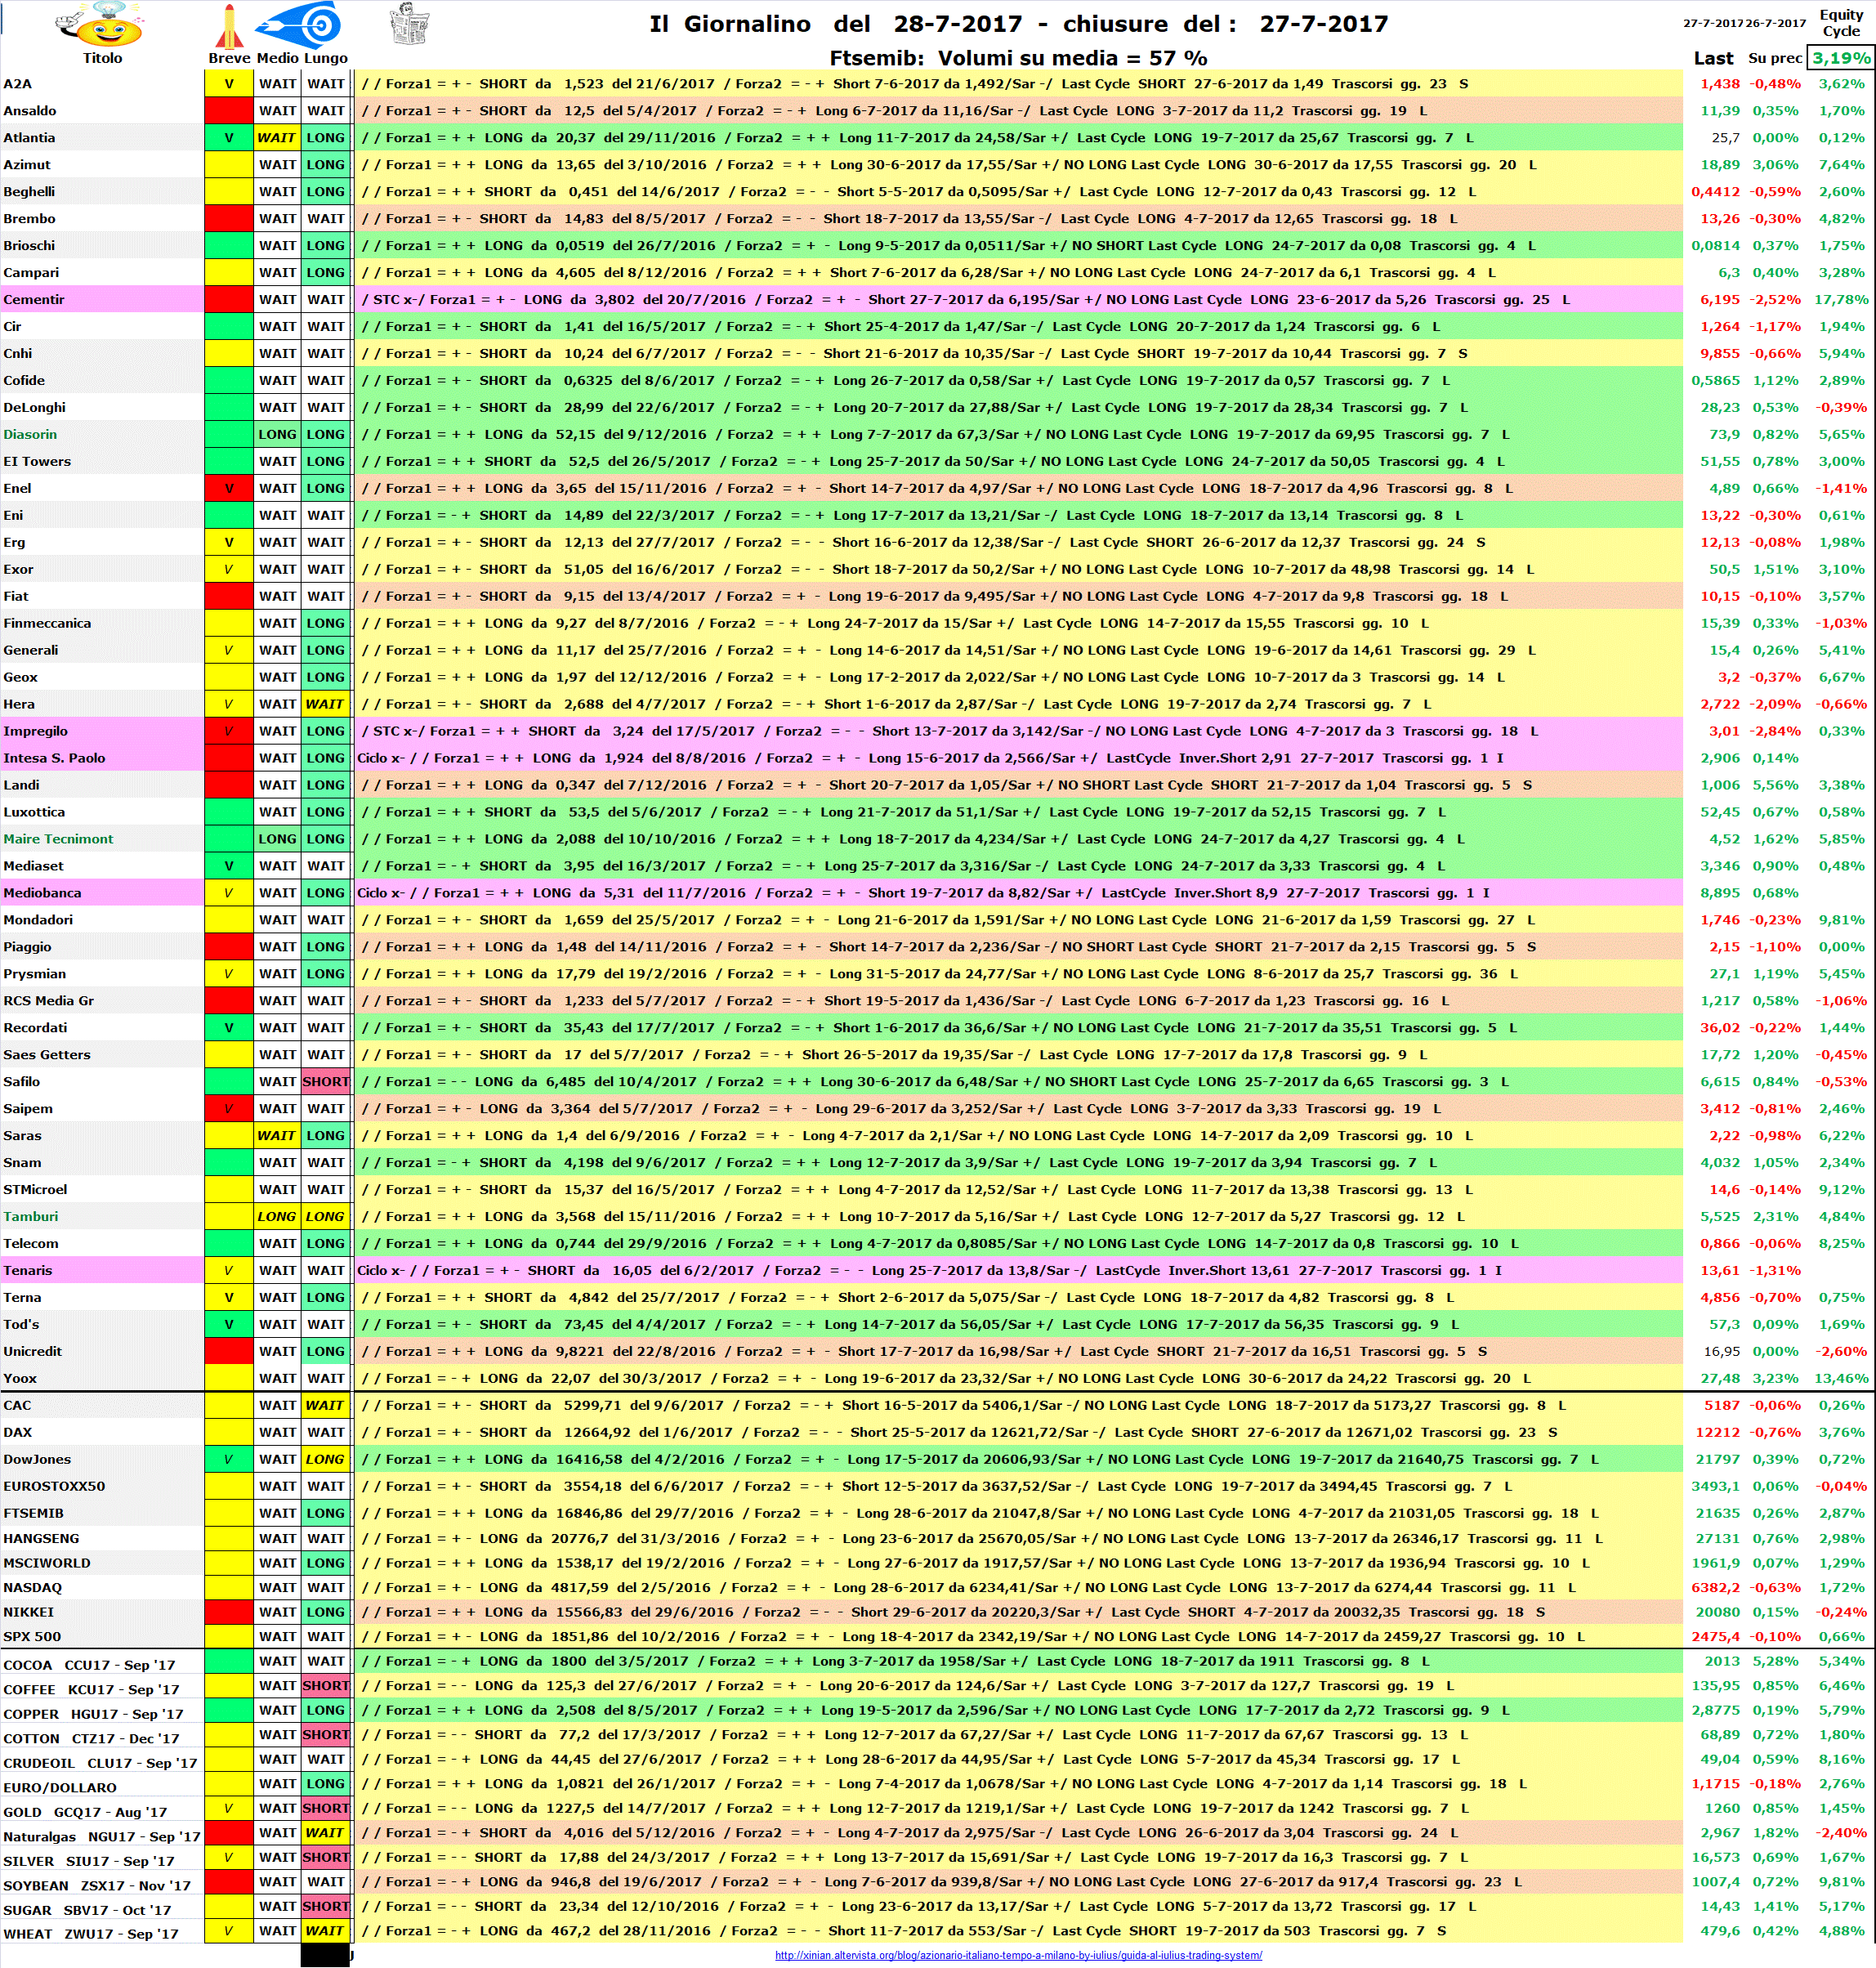The width and height of the screenshot is (1876, 1968).
Task: Click the Equity Cycle header
Action: click(x=1840, y=23)
